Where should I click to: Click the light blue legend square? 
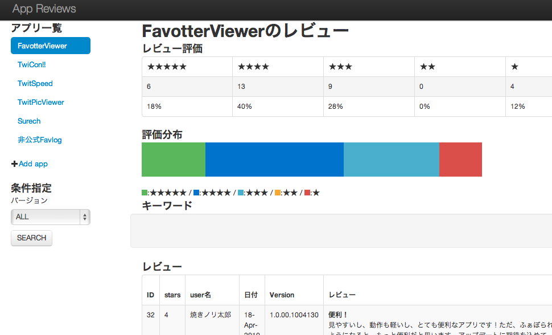[241, 193]
